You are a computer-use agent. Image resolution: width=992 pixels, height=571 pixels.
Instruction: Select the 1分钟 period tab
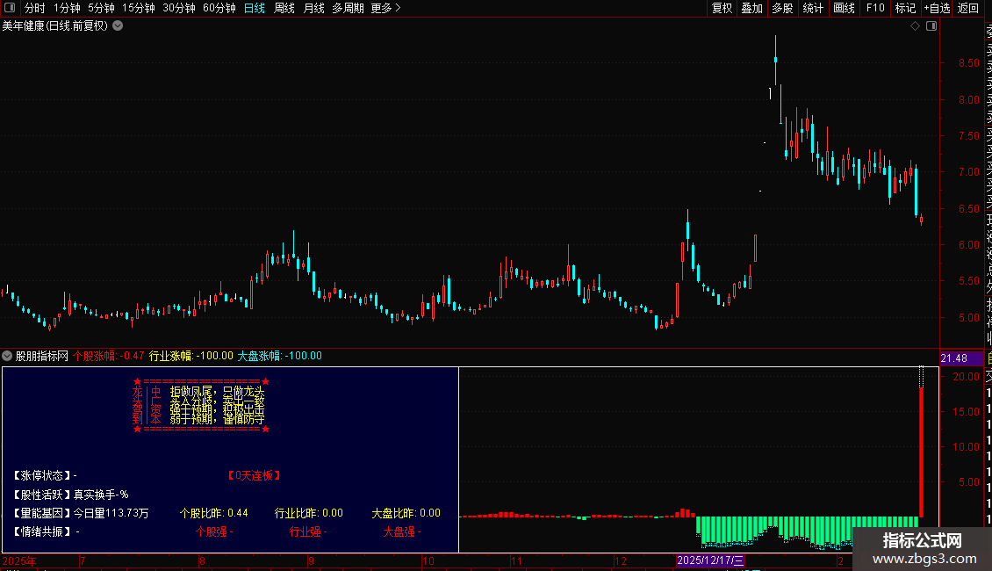(x=67, y=8)
